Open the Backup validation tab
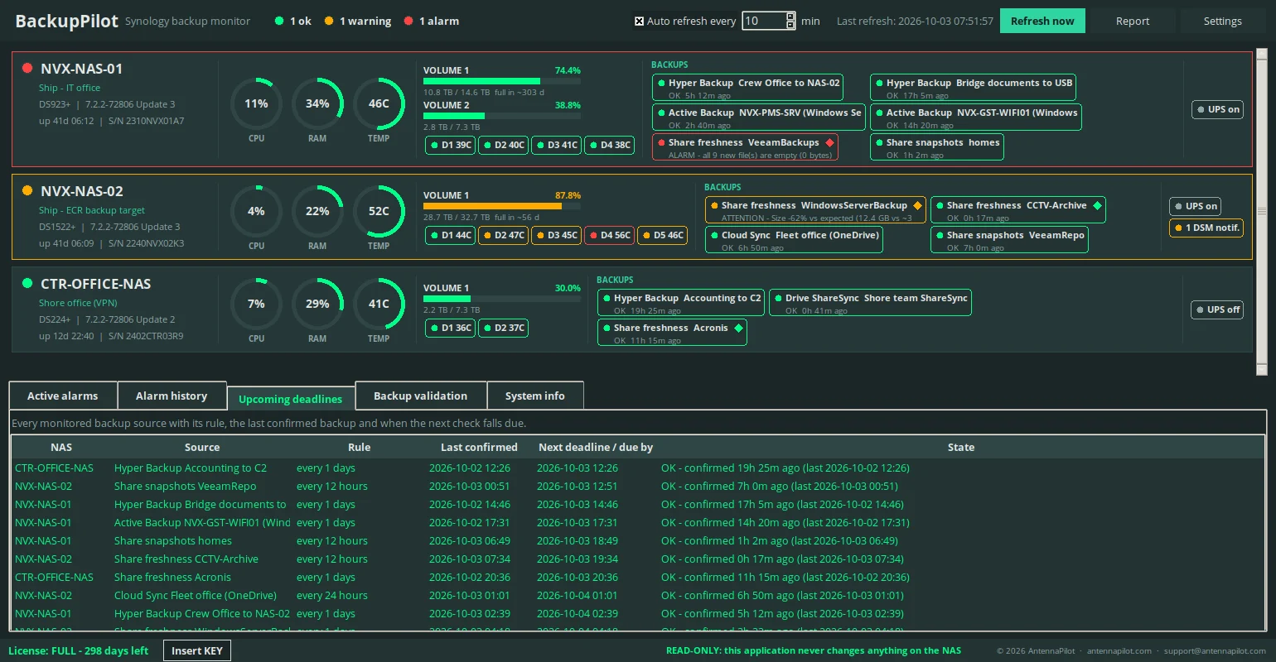 420,396
